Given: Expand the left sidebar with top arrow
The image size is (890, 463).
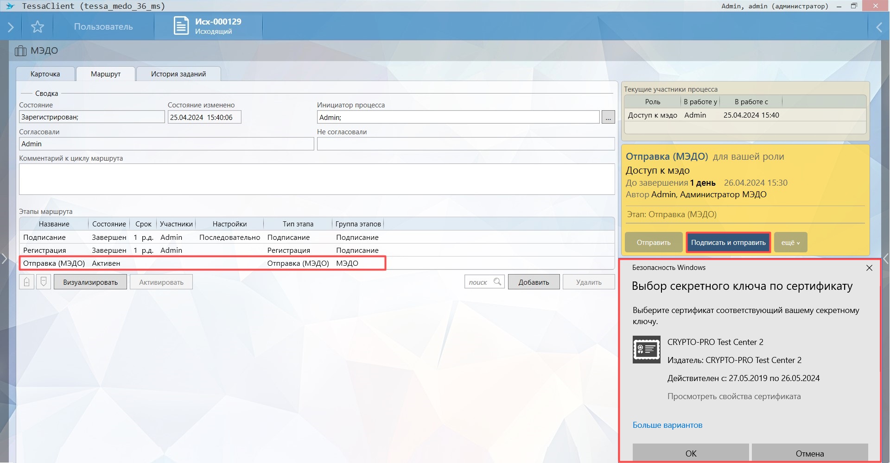Looking at the screenshot, I should click(x=11, y=27).
